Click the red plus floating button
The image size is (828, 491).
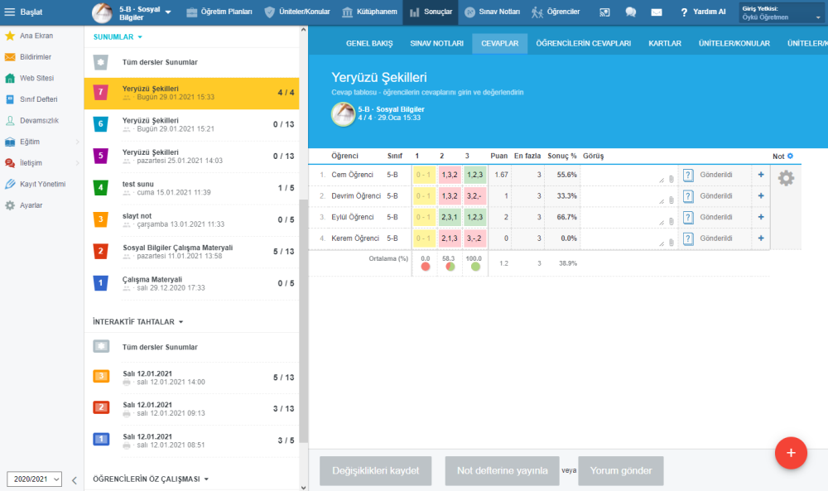click(791, 452)
